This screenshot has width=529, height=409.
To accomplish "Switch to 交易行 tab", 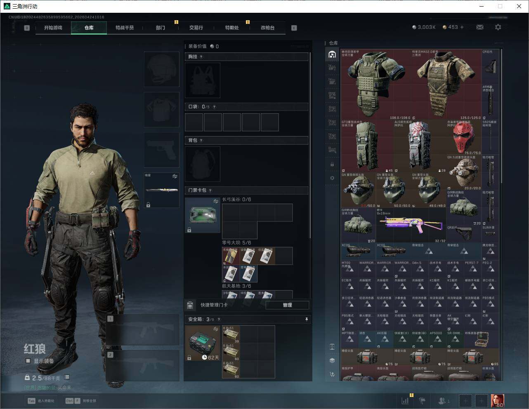I will coord(196,28).
